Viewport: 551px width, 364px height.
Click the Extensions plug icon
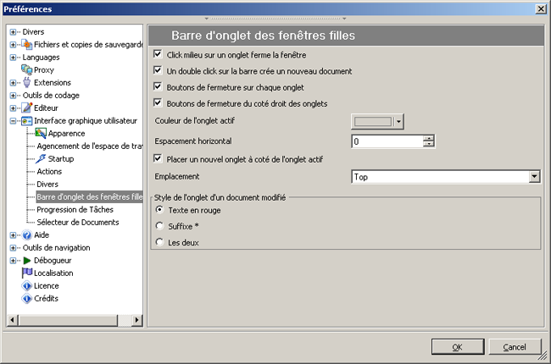tap(26, 82)
